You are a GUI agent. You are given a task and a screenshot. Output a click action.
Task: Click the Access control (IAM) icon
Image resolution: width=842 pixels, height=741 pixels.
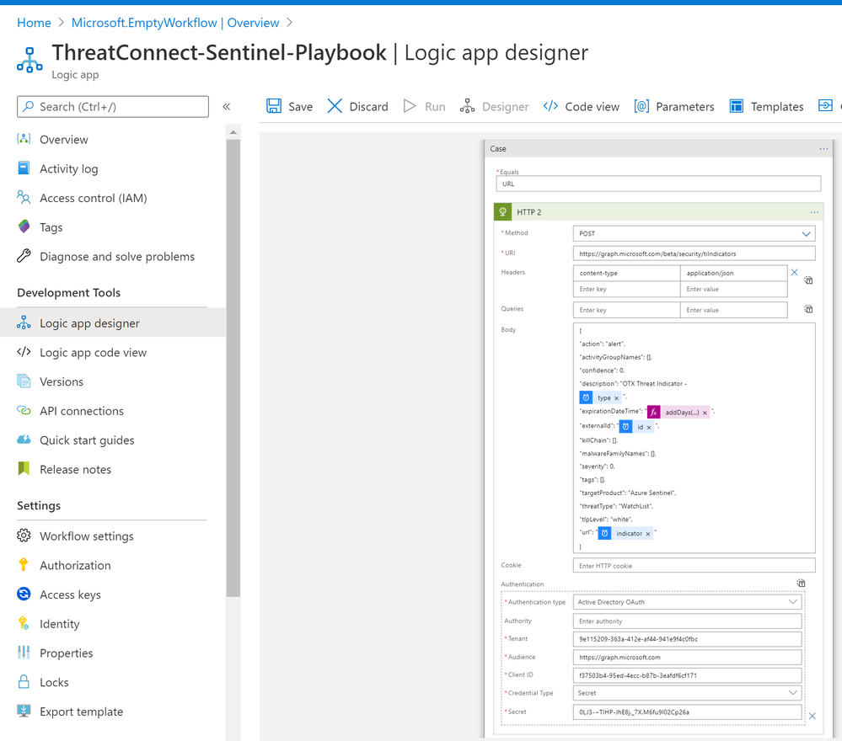[x=24, y=197]
